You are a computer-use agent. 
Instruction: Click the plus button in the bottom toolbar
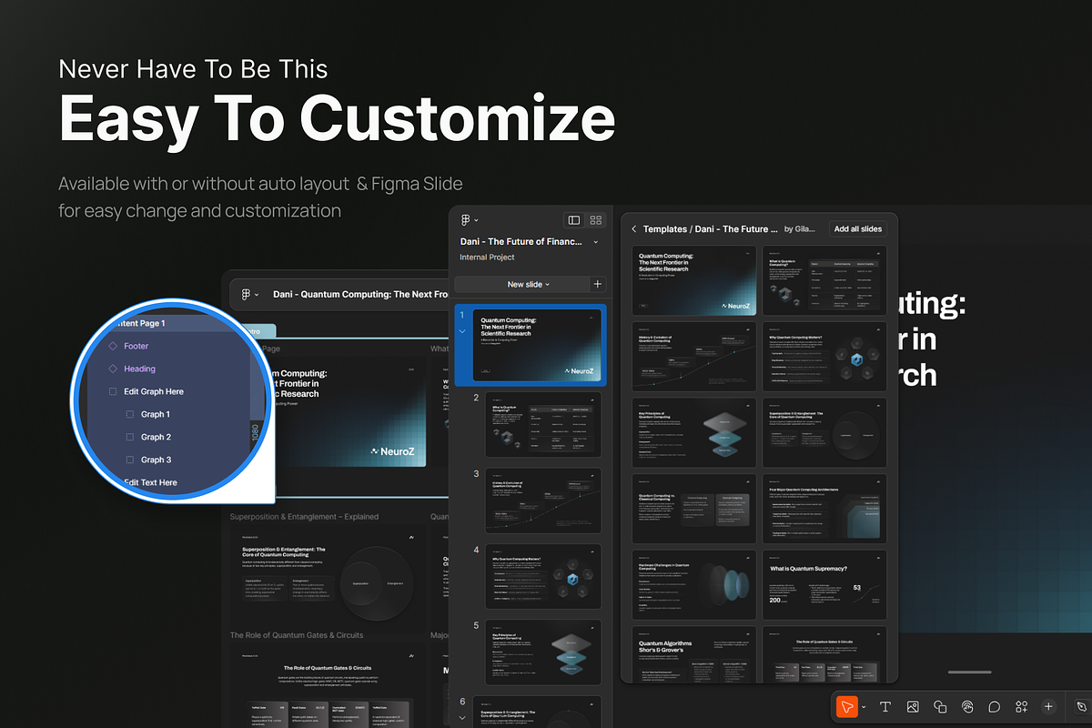[1048, 706]
